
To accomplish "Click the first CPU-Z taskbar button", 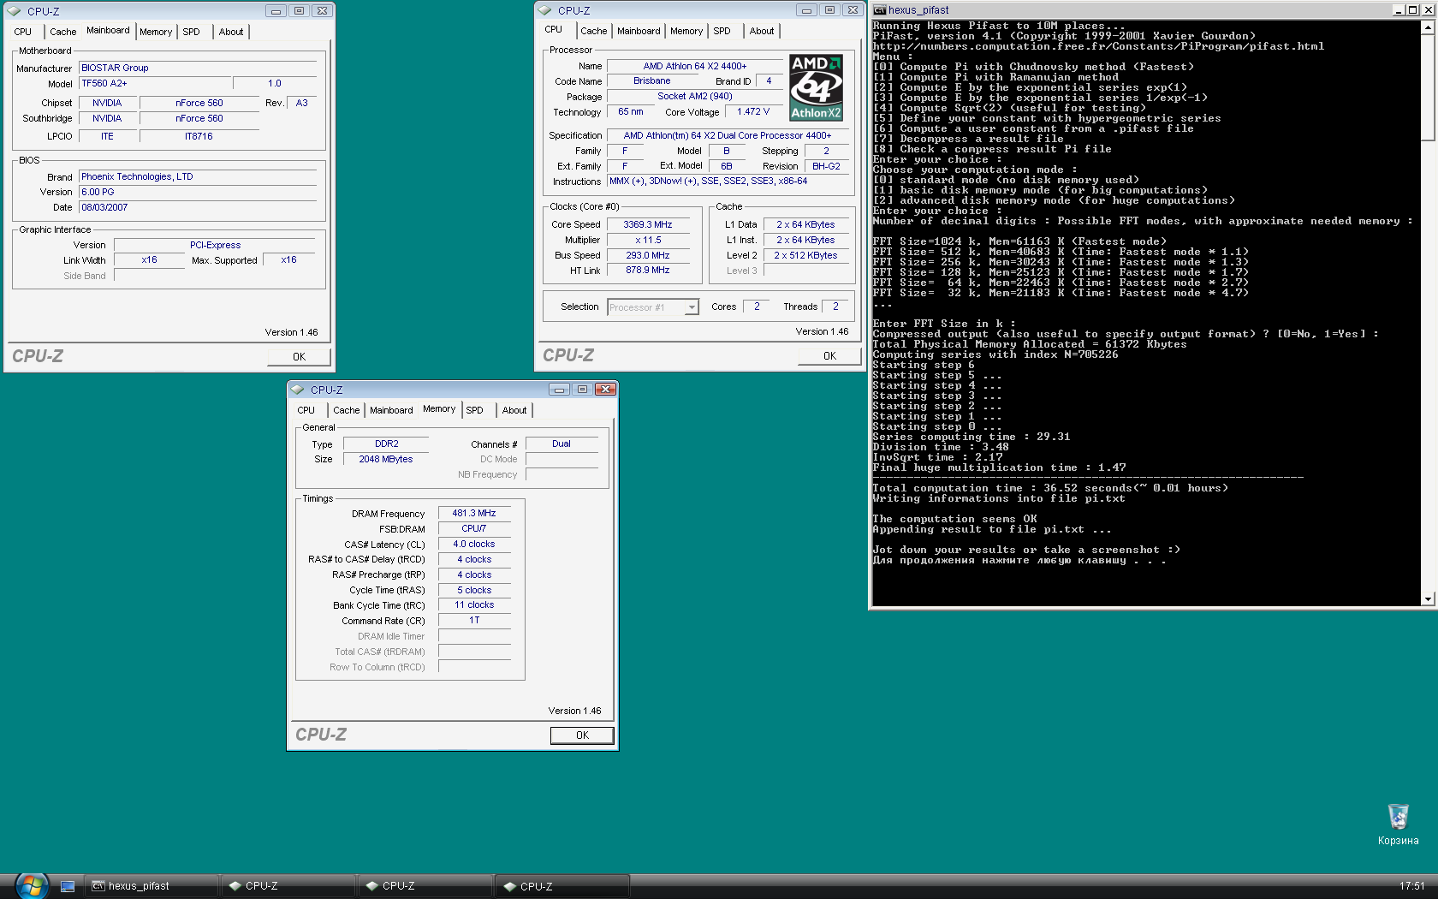I will tap(288, 886).
